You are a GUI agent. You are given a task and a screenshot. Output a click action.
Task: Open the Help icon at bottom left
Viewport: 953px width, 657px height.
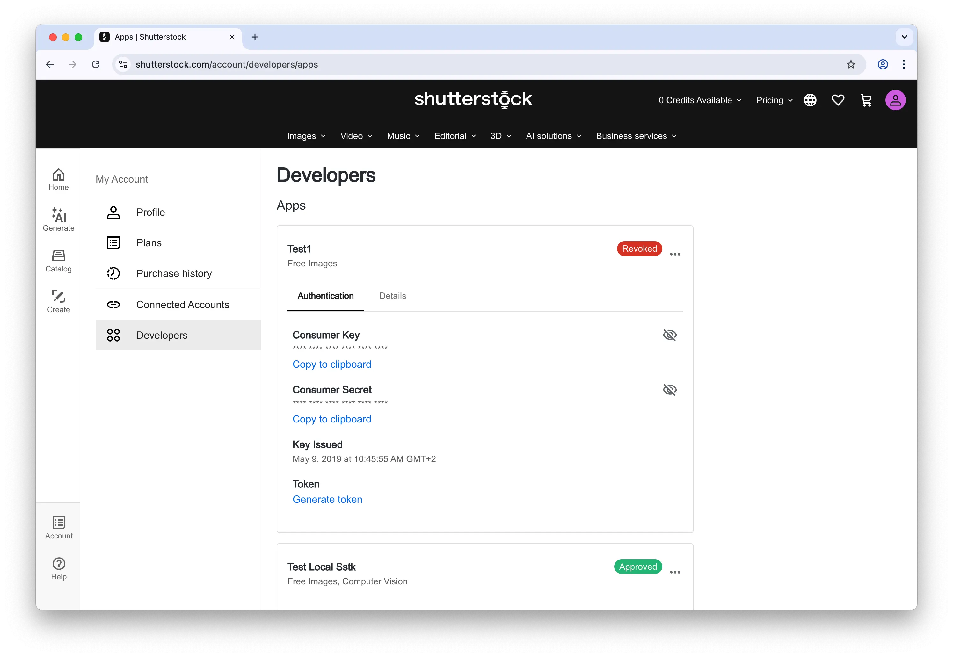pos(58,564)
